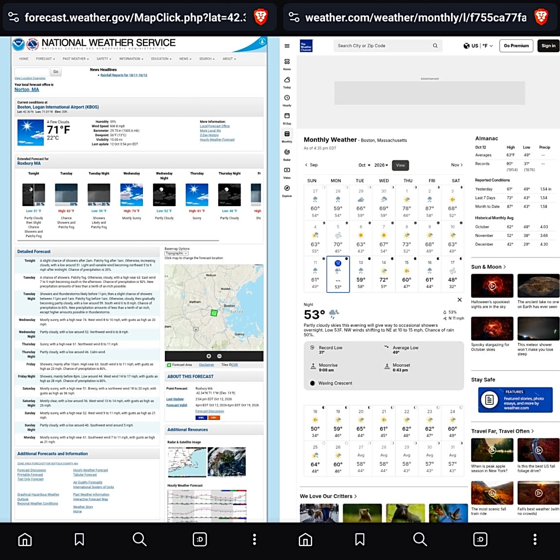Open Brave Shields in the weather.com pane
The image size is (560, 560).
[x=541, y=17]
